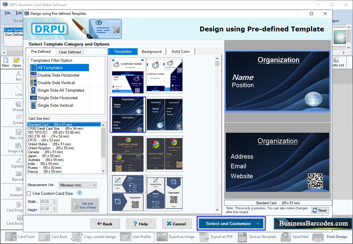Click the New document icon in main toolbar
The image size is (353, 244).
pos(6,62)
